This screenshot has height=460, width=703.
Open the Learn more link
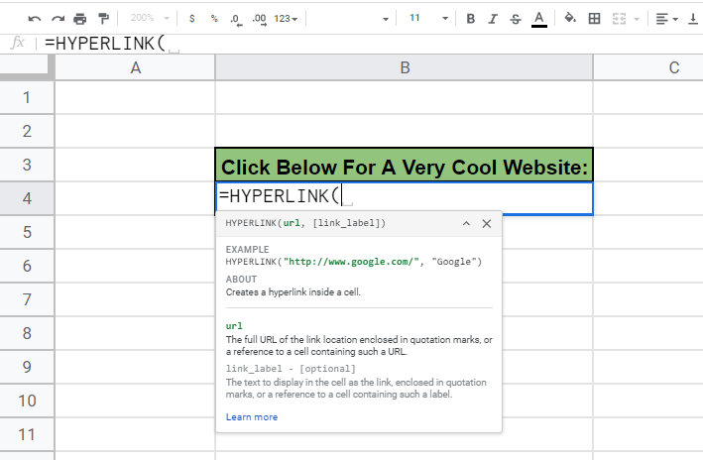tap(252, 417)
